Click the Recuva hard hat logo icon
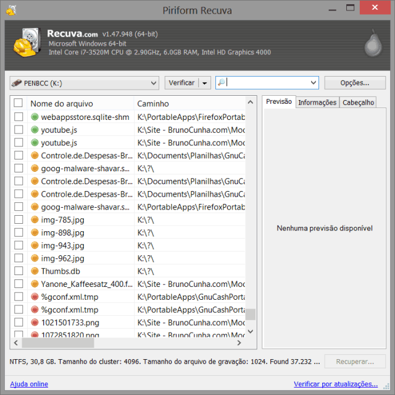Screen dimensions: 395x395 pos(27,42)
